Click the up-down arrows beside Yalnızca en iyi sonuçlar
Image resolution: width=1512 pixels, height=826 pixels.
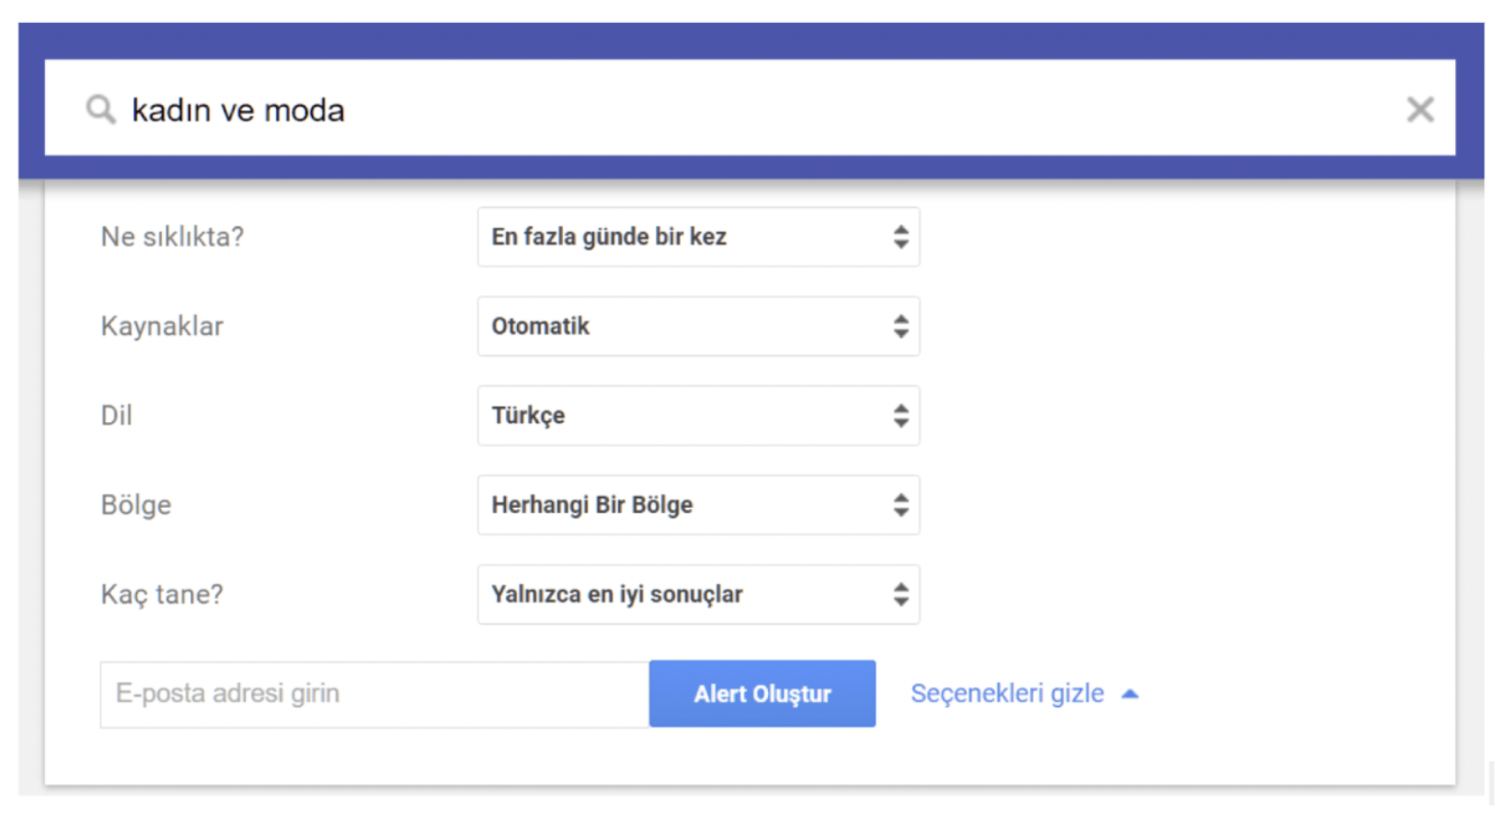pos(900,594)
